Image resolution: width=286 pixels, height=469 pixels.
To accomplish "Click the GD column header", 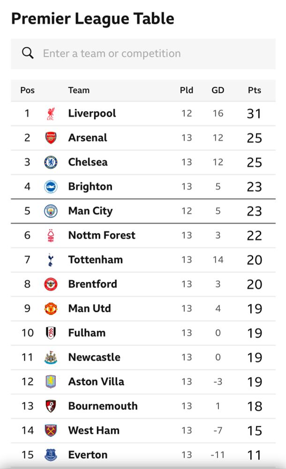I will point(218,90).
